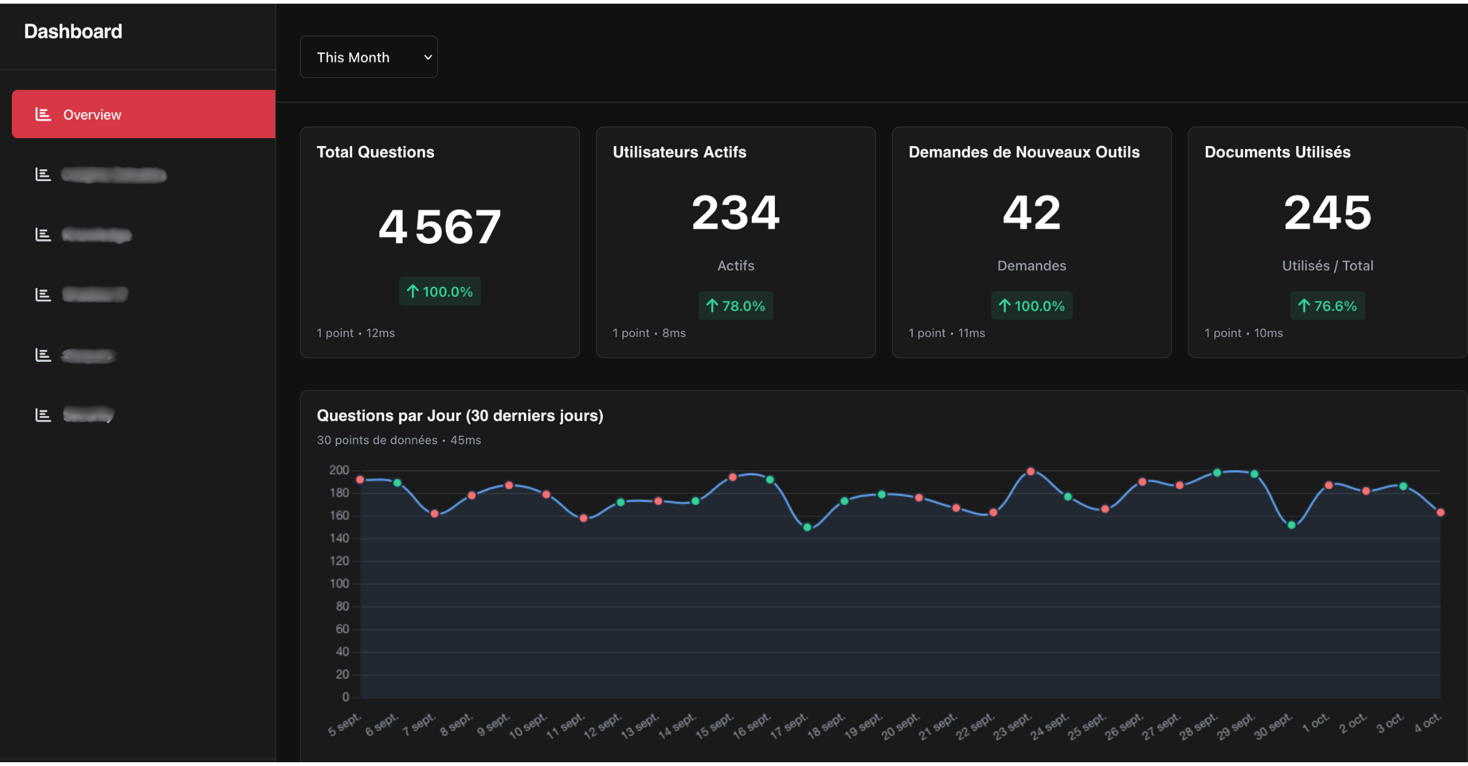The image size is (1468, 766).
Task: Click the "42" Demandes value
Action: (x=1031, y=212)
